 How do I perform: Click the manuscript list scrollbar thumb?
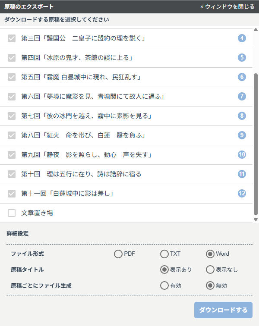click(x=256, y=142)
